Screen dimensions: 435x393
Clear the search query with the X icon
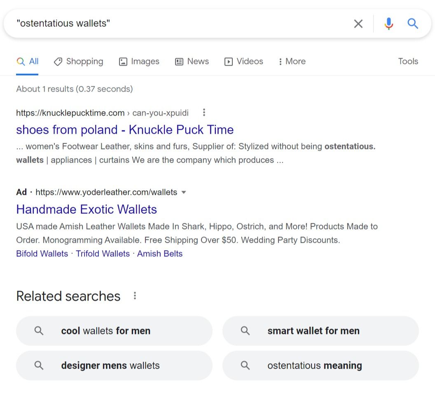click(x=358, y=24)
